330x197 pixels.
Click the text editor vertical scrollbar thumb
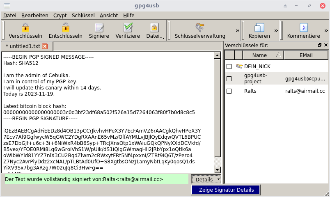click(218, 108)
